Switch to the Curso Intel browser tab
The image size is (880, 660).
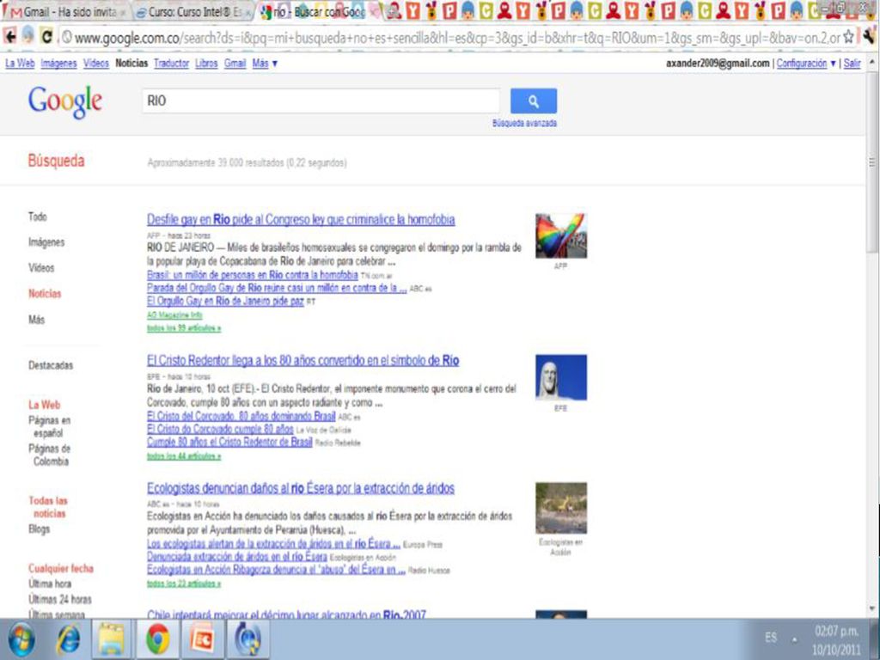tap(193, 12)
